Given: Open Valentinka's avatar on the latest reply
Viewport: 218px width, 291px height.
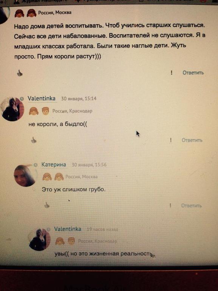Looking at the screenshot, I should click(x=40, y=240).
